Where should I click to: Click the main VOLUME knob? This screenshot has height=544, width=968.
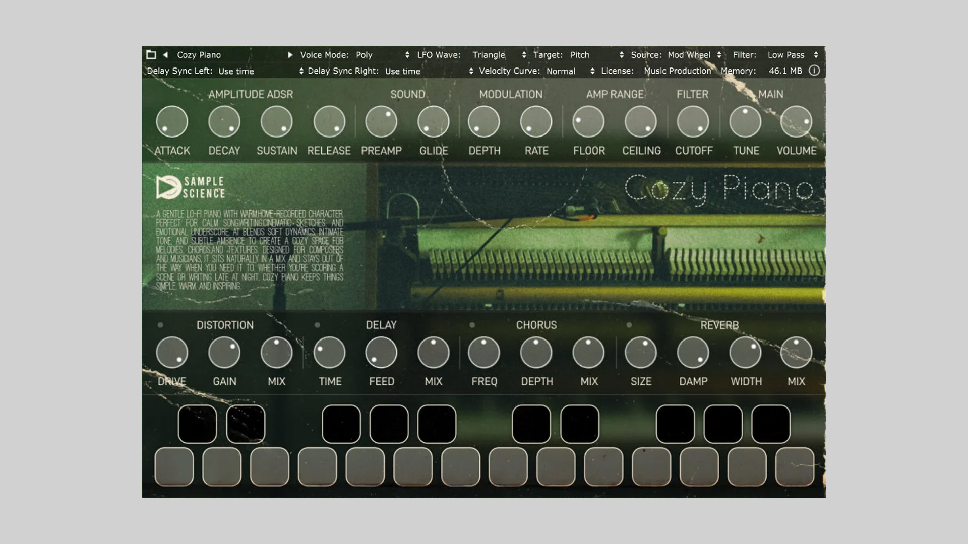pyautogui.click(x=796, y=122)
